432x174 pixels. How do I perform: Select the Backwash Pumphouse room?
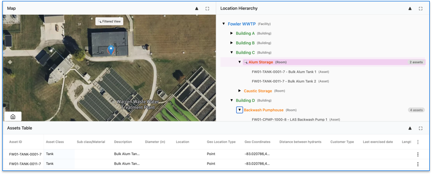point(264,110)
